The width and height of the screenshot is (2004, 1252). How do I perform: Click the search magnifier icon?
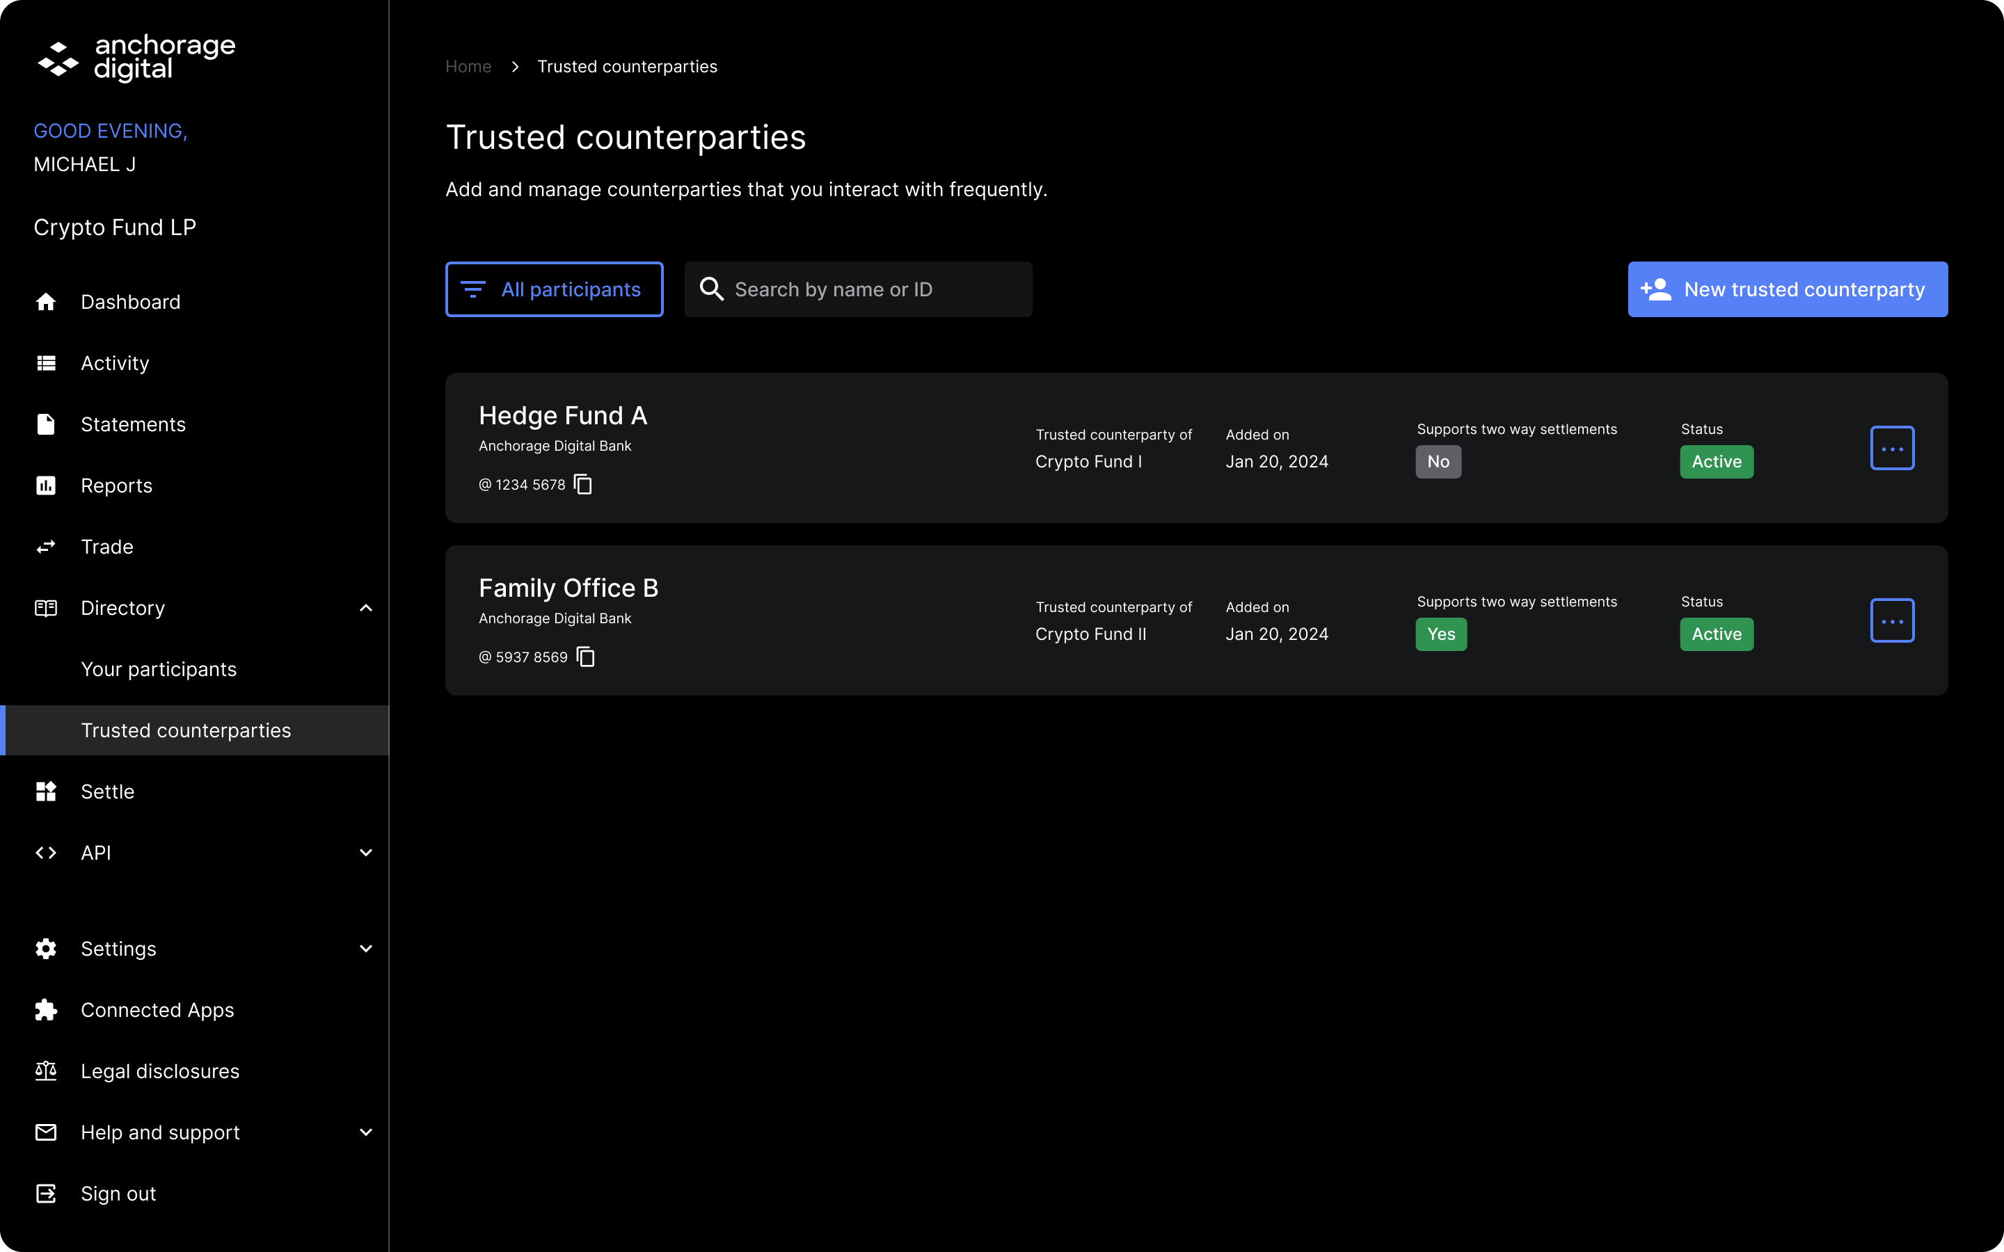(712, 289)
